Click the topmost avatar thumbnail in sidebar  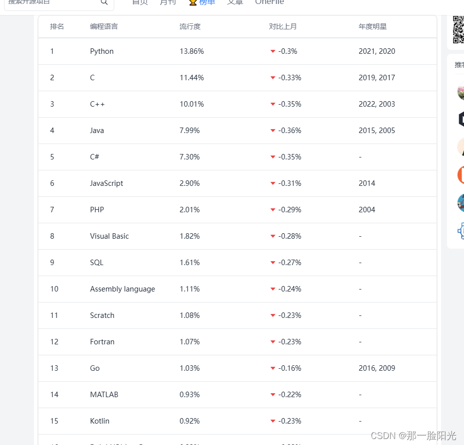461,92
